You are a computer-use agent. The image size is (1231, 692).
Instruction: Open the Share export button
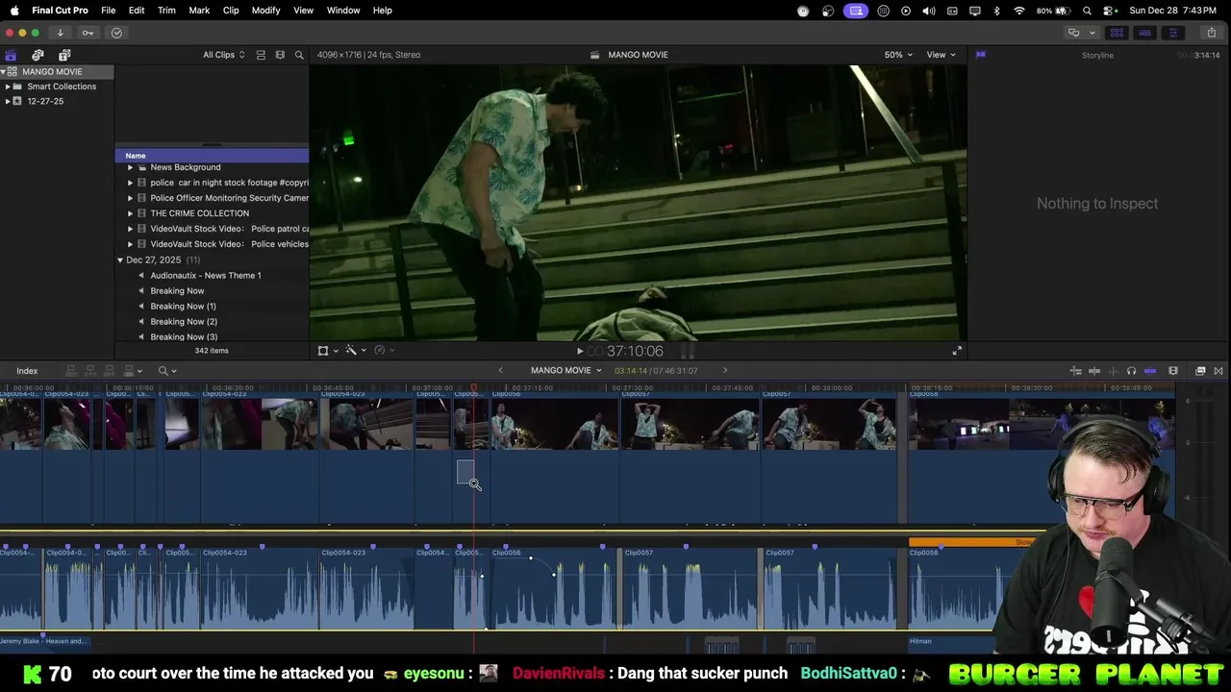click(1212, 33)
